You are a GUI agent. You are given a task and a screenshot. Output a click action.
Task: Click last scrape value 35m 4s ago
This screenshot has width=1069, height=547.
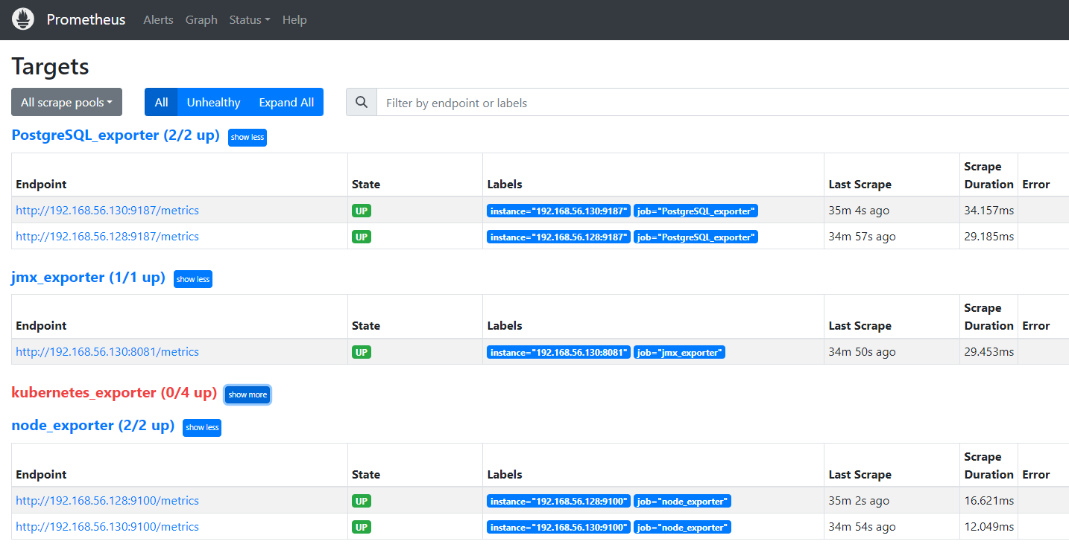click(x=859, y=211)
